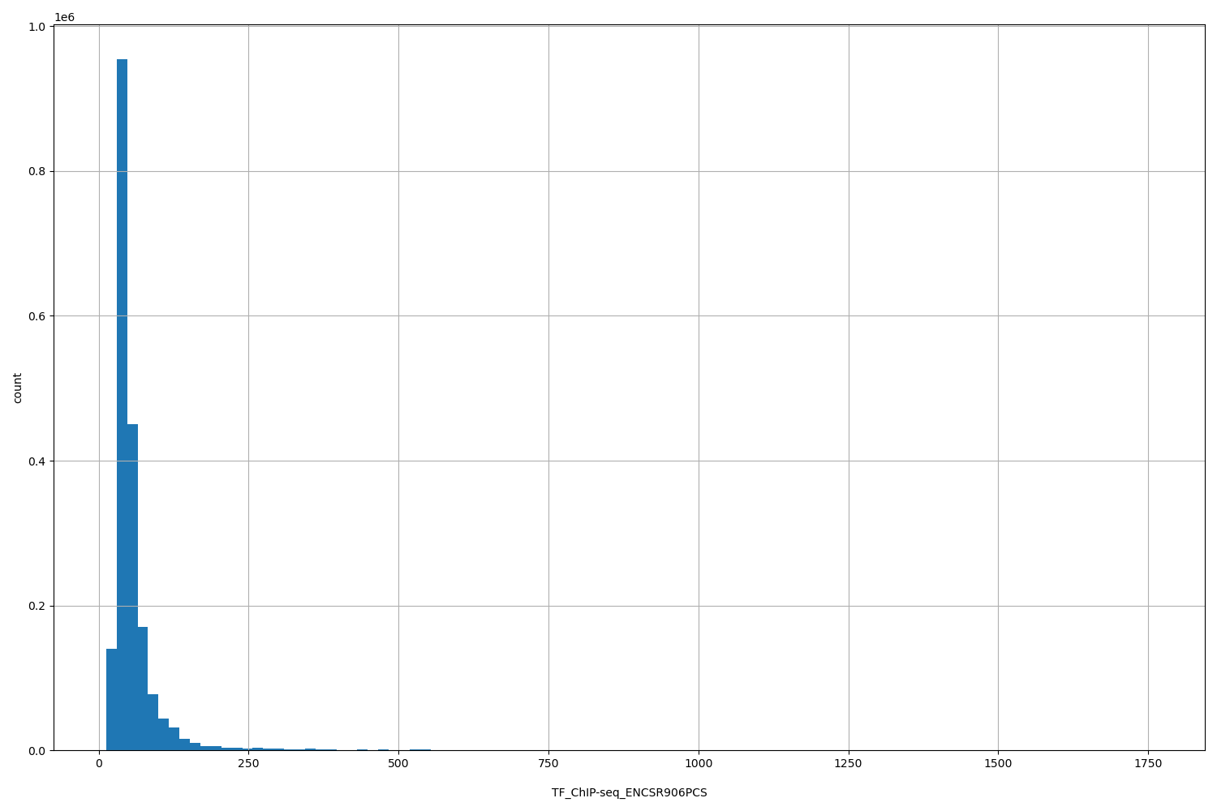1217x811 pixels.
Task: Select the x-axis tick label 750
Action: pos(548,763)
